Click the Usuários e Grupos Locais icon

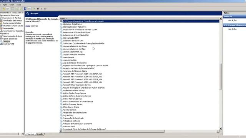tap(1, 26)
